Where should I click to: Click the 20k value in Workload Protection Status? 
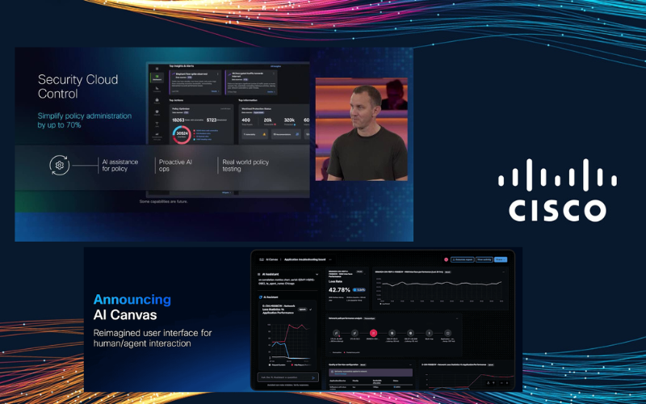pos(268,120)
